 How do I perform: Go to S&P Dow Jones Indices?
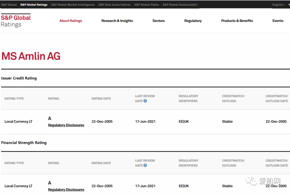[114, 5]
